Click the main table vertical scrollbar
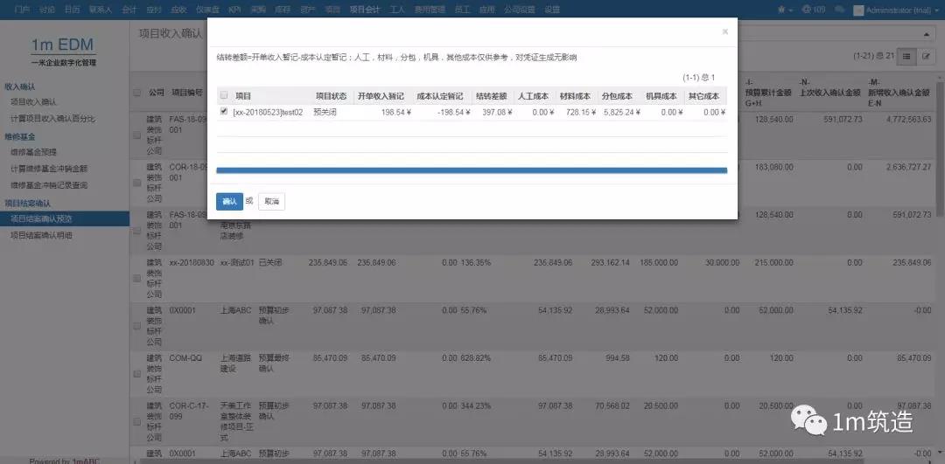Image resolution: width=945 pixels, height=464 pixels. 941,175
